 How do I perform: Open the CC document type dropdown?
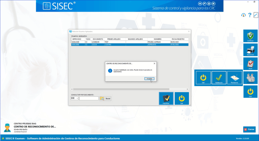point(75,98)
